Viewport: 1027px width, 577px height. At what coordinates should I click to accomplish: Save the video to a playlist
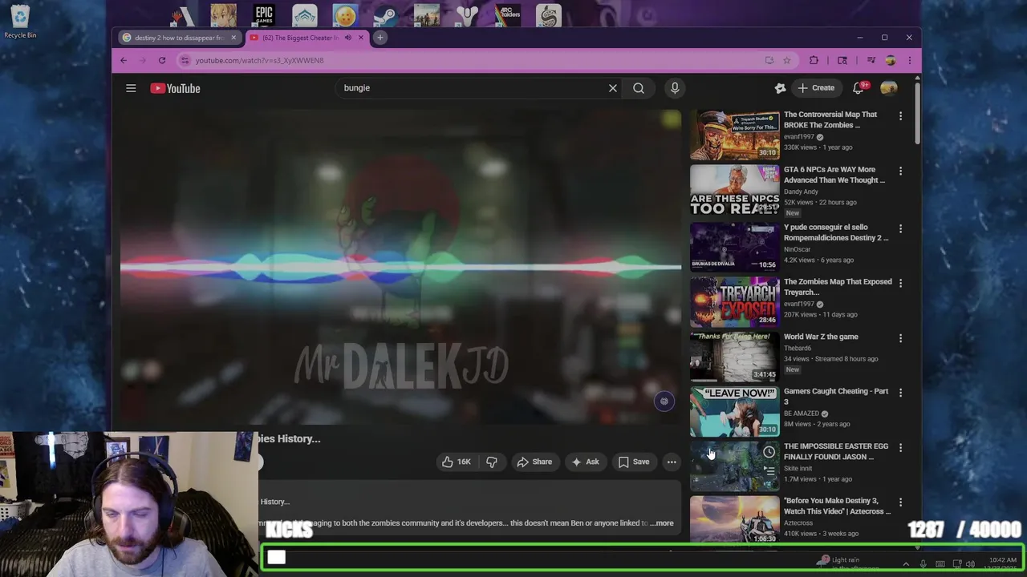(633, 462)
